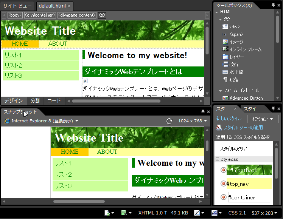
Task: Click the #top_nav yellow style swatch
Action: (x=249, y=184)
